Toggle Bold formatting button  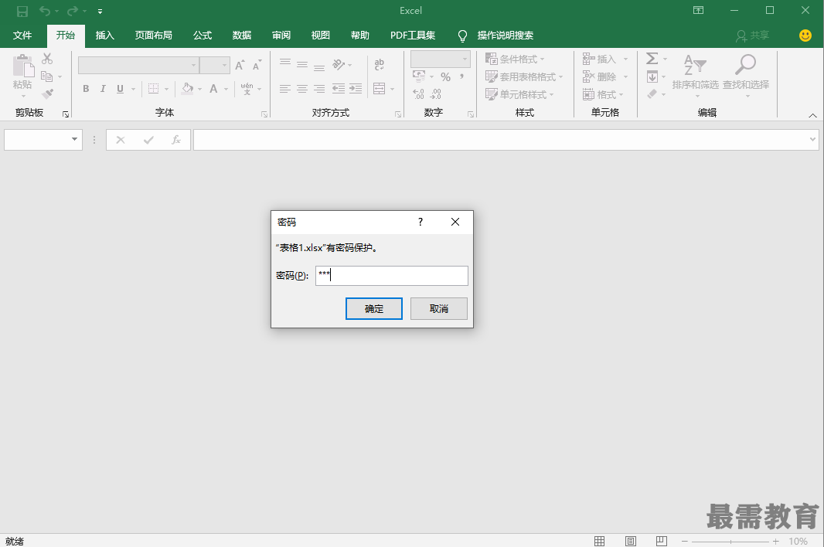[x=86, y=89]
